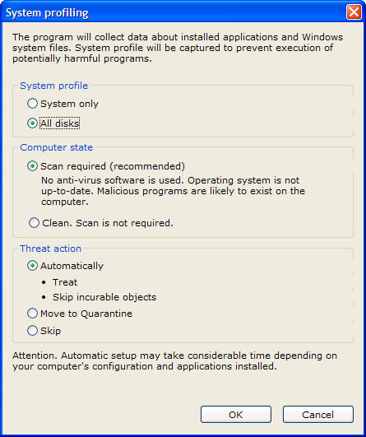Select the "System only" radio button
Image resolution: width=366 pixels, height=437 pixels.
click(32, 104)
